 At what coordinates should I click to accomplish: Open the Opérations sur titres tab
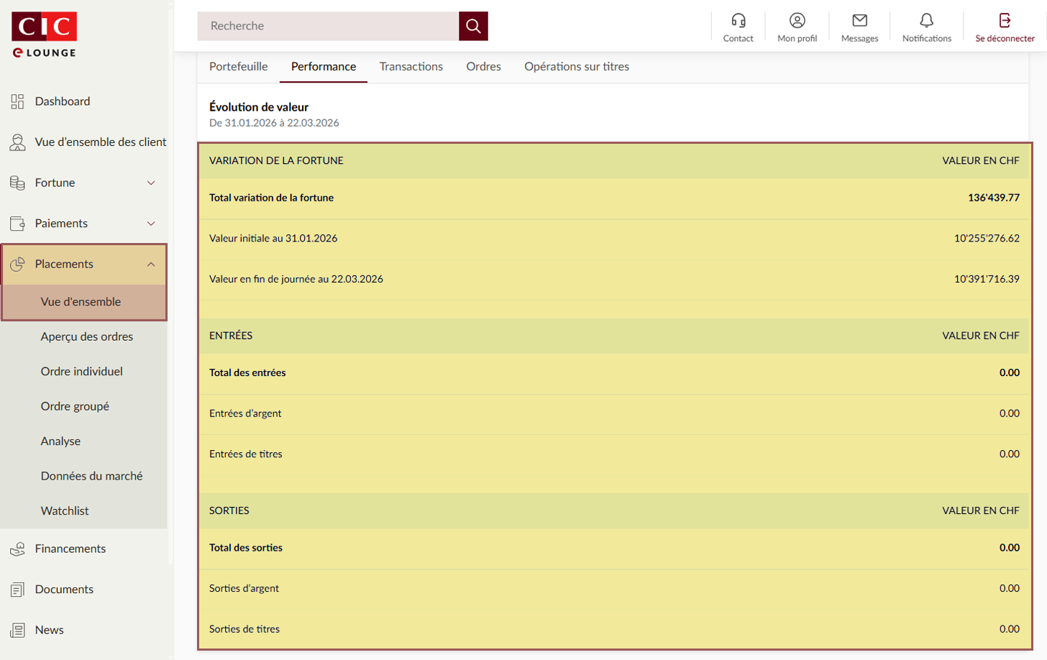pyautogui.click(x=576, y=67)
